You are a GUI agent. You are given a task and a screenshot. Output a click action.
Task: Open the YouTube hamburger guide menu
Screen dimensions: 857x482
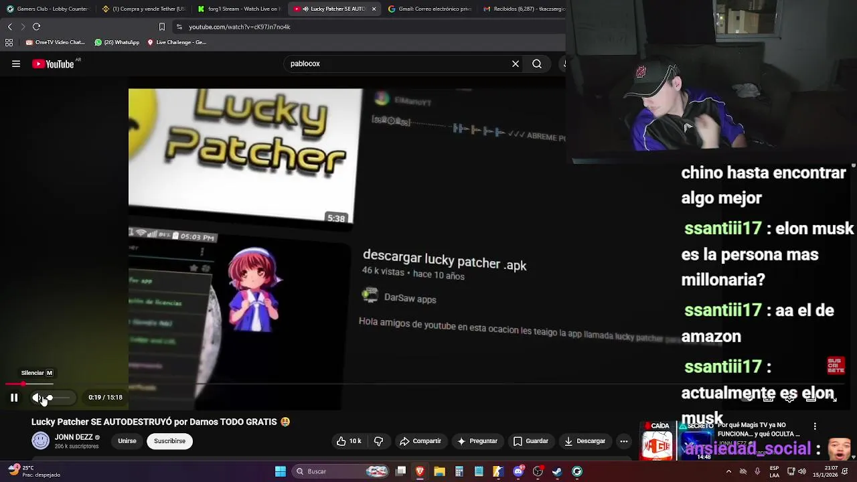[16, 64]
